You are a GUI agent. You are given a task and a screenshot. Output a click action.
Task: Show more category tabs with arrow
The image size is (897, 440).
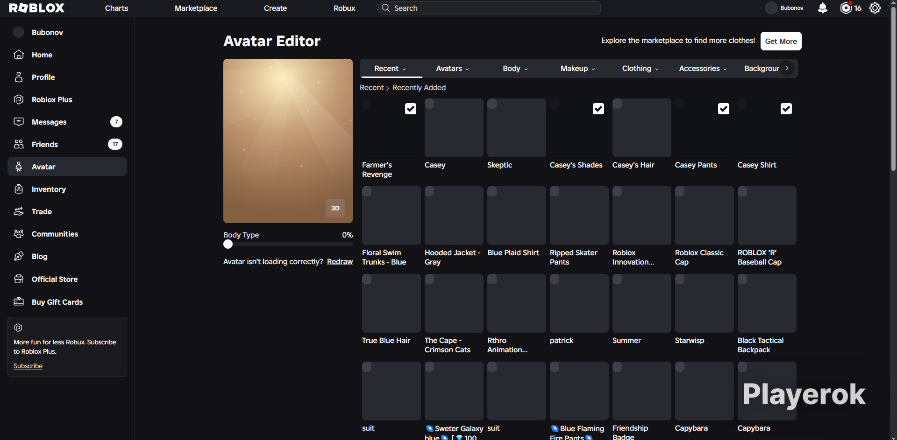click(787, 68)
